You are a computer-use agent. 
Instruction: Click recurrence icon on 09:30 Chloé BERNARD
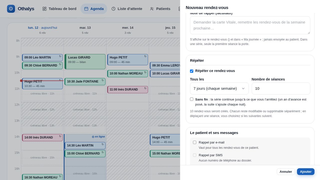[x=60, y=64]
